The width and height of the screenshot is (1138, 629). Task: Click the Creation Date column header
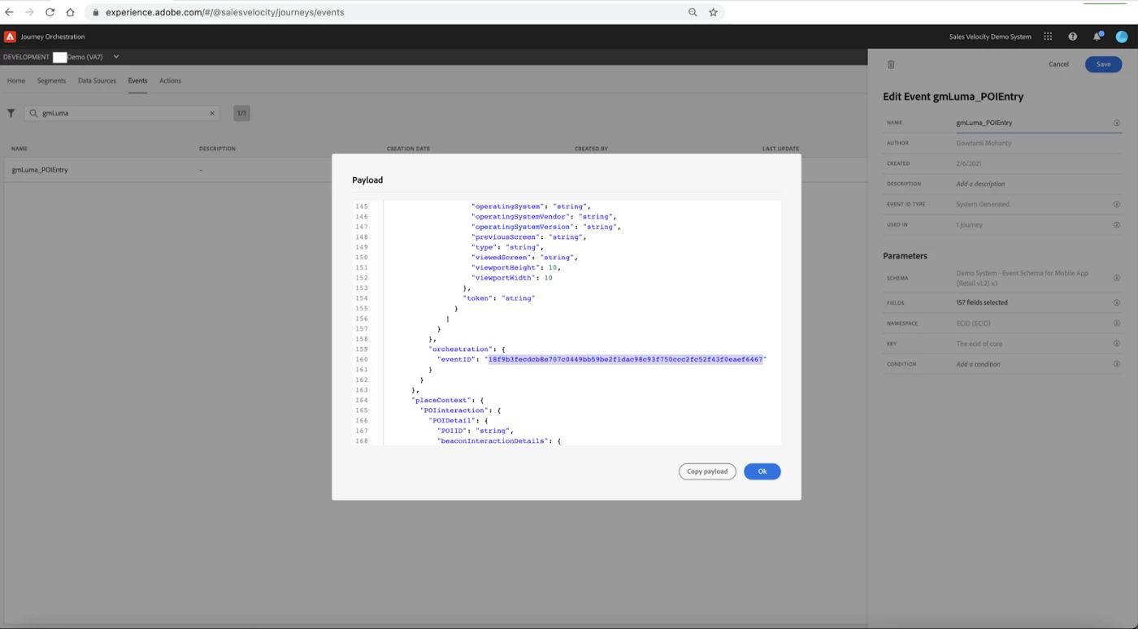click(x=408, y=149)
